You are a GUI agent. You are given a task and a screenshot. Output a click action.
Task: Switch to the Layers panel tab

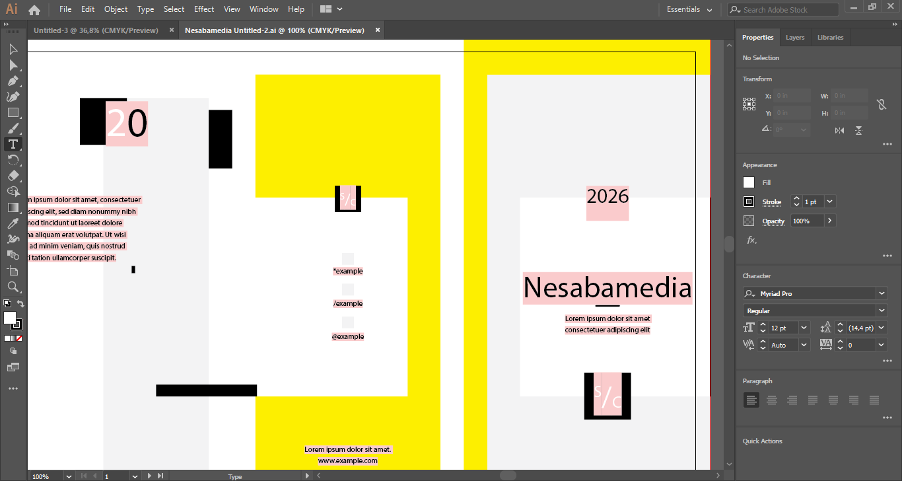click(x=795, y=38)
